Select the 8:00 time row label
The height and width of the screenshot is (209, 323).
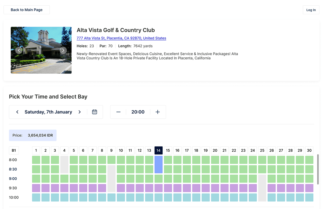point(13,160)
